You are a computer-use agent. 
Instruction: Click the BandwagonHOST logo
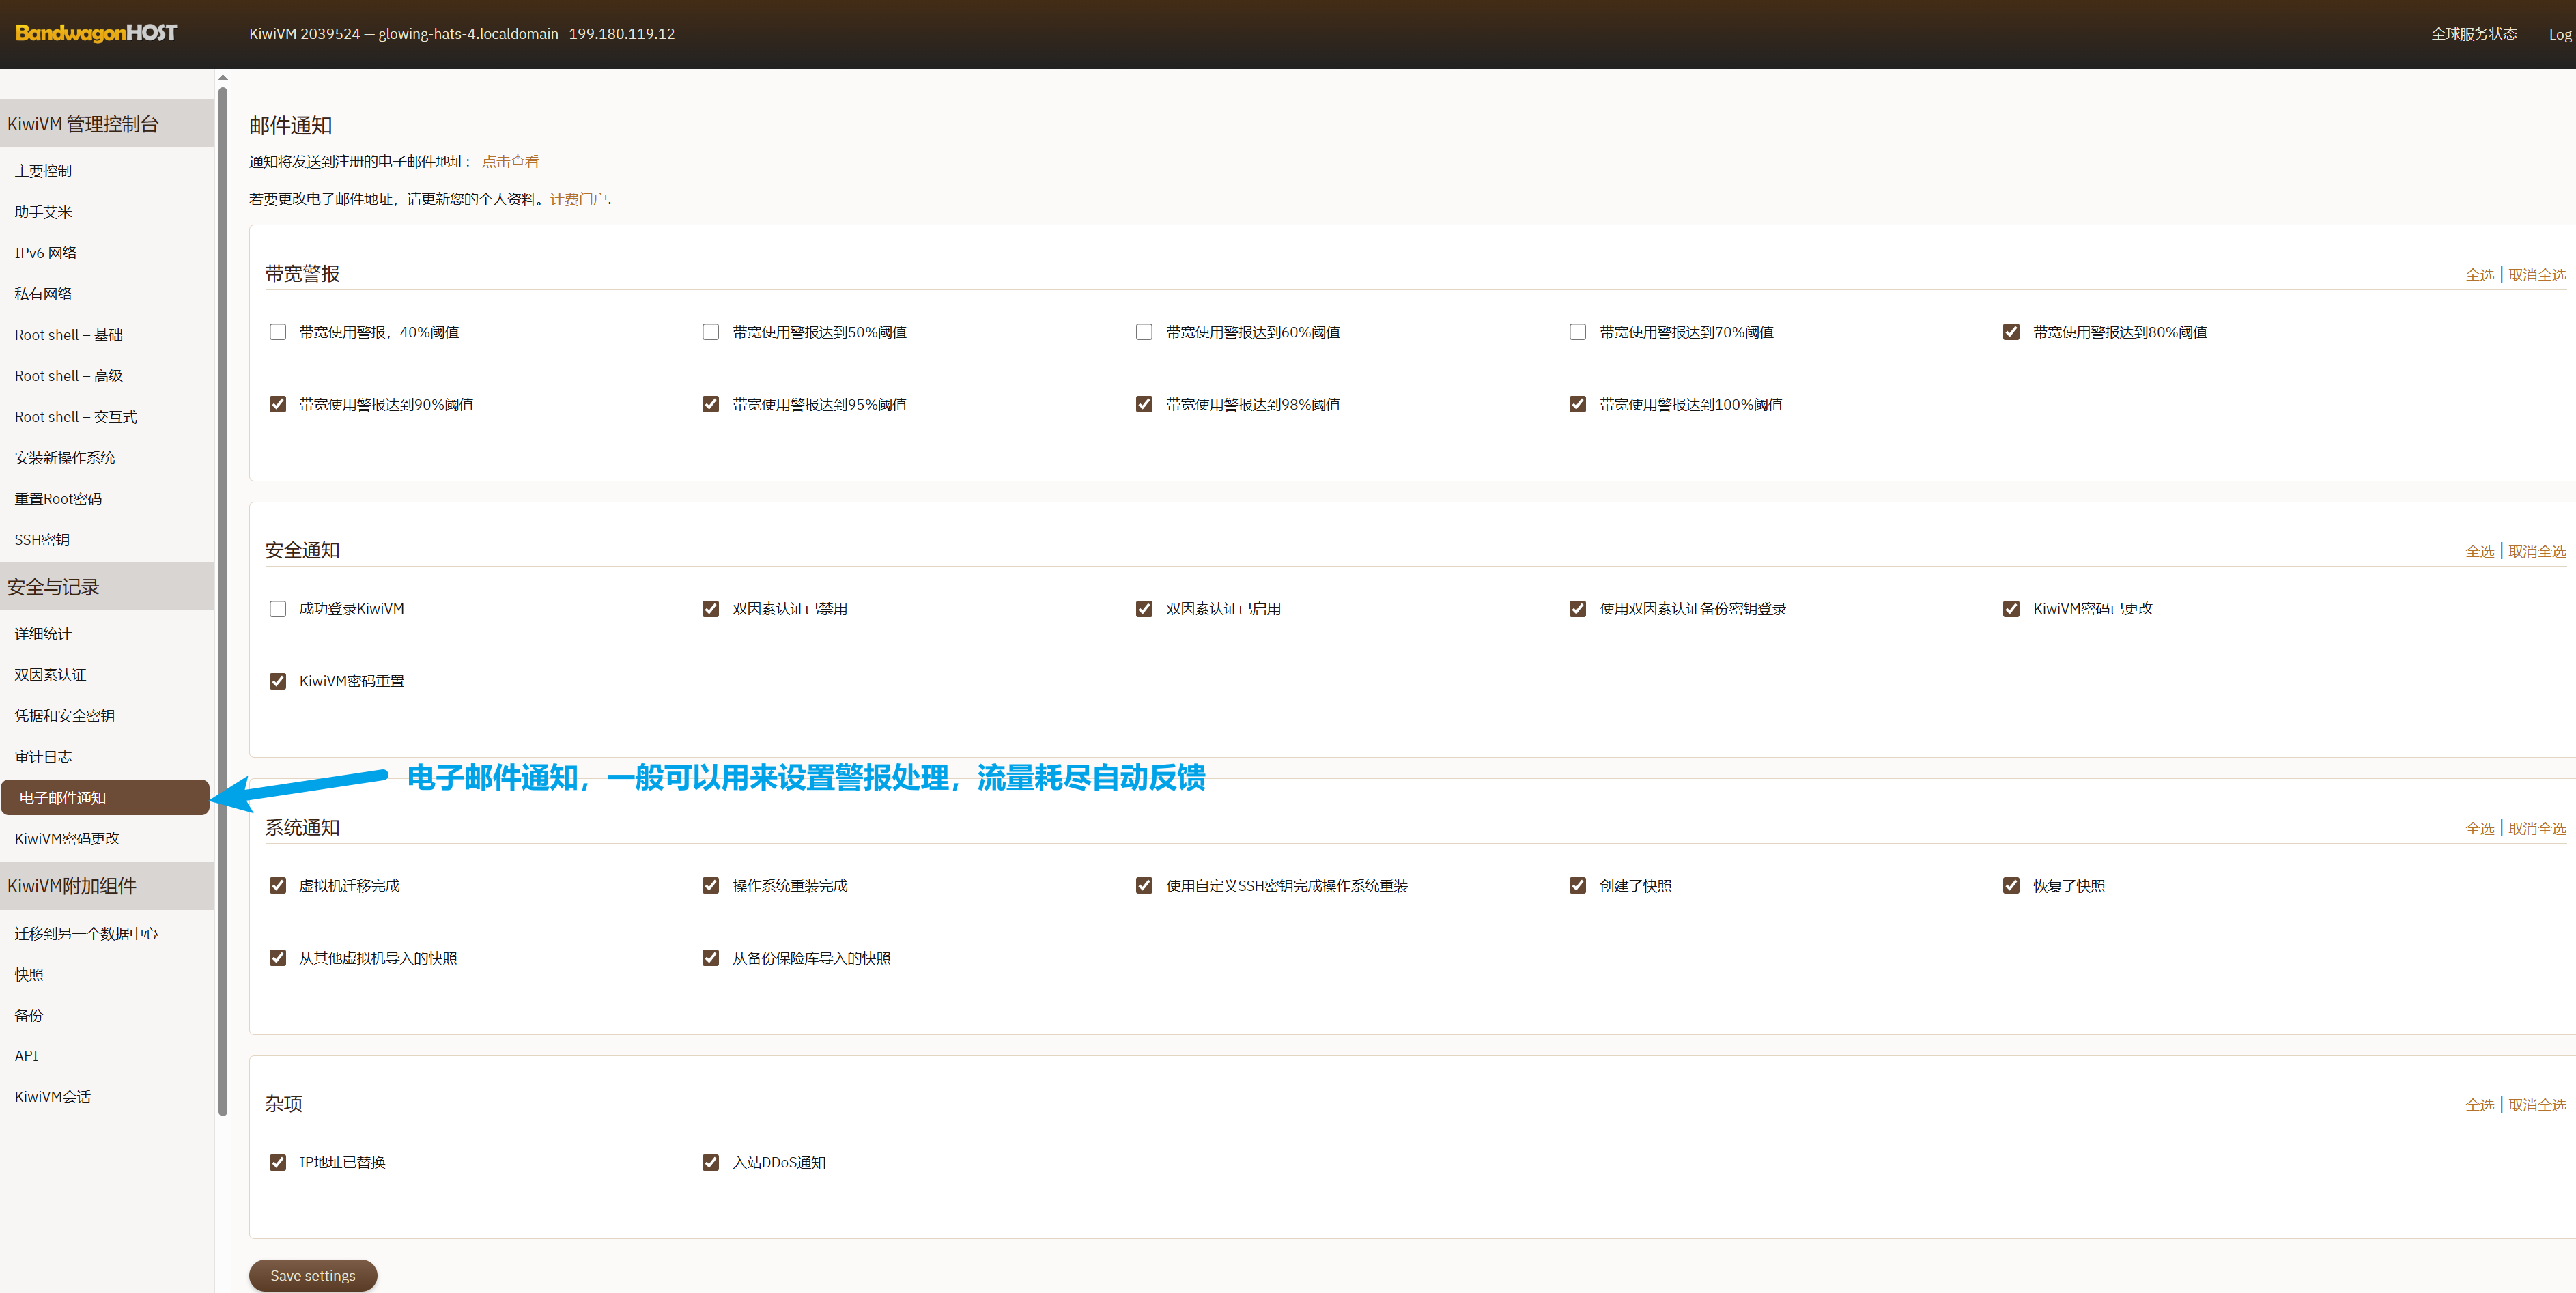(x=96, y=33)
